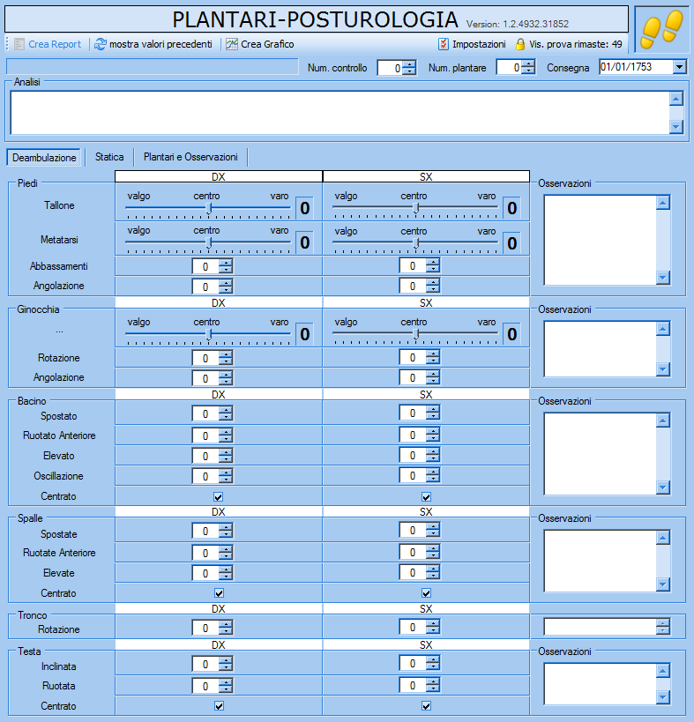Click the Metatarsi SX valgo-varo slider
This screenshot has height=722, width=694.
pos(415,243)
